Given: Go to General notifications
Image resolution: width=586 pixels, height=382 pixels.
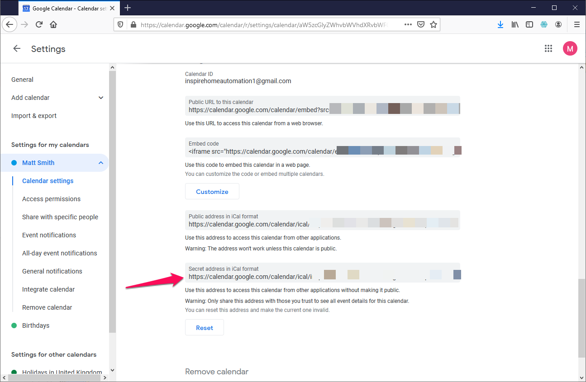Looking at the screenshot, I should coord(52,271).
